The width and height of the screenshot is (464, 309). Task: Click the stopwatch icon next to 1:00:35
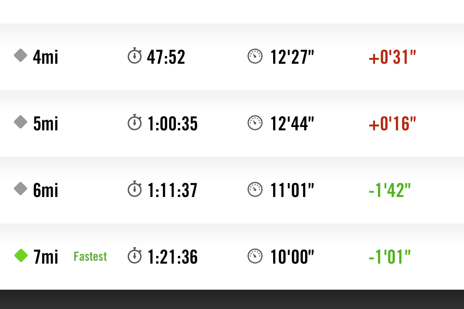click(x=135, y=122)
